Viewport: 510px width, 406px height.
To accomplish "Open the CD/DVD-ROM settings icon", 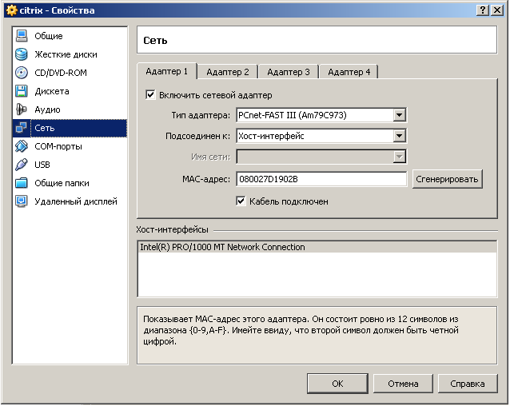I will [22, 73].
